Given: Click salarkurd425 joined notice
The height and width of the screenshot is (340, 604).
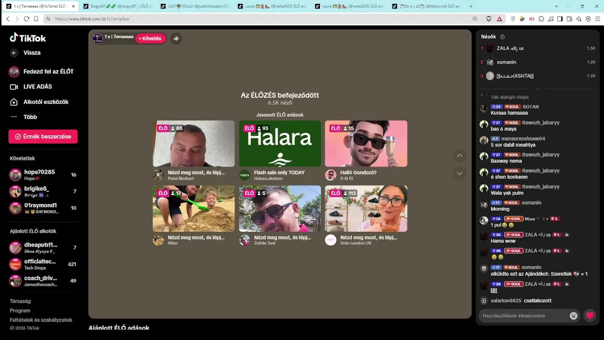Looking at the screenshot, I should (x=521, y=301).
